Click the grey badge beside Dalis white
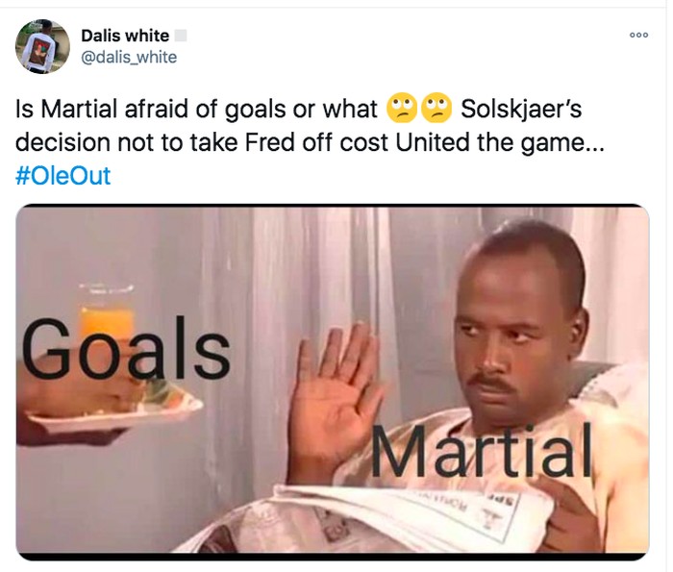Image resolution: width=673 pixels, height=572 pixels. (x=181, y=36)
